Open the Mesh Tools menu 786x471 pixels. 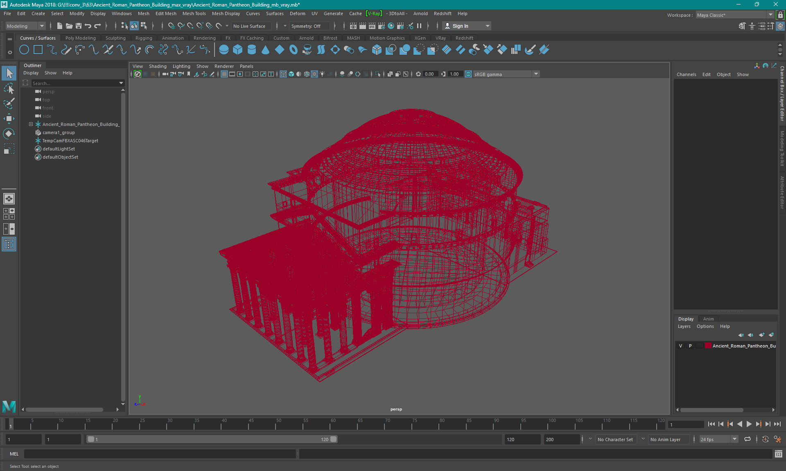click(194, 13)
